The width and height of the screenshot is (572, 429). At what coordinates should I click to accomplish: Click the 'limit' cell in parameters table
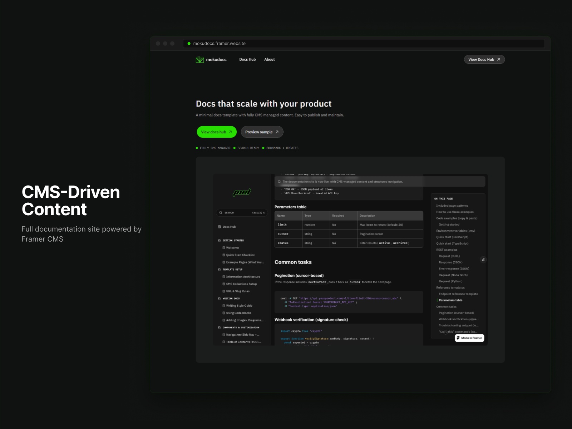288,225
